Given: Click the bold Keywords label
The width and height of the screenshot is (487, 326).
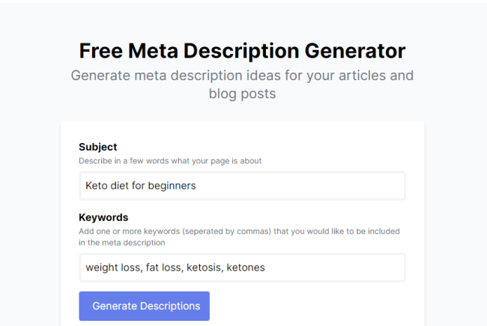Looking at the screenshot, I should pyautogui.click(x=103, y=217).
